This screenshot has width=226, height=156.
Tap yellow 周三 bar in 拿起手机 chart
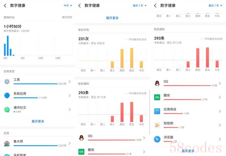point(112,65)
